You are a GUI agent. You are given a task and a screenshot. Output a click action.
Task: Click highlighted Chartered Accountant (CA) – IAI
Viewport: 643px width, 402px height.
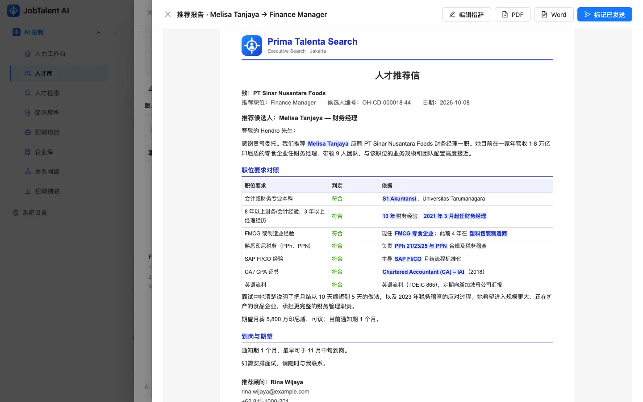423,272
